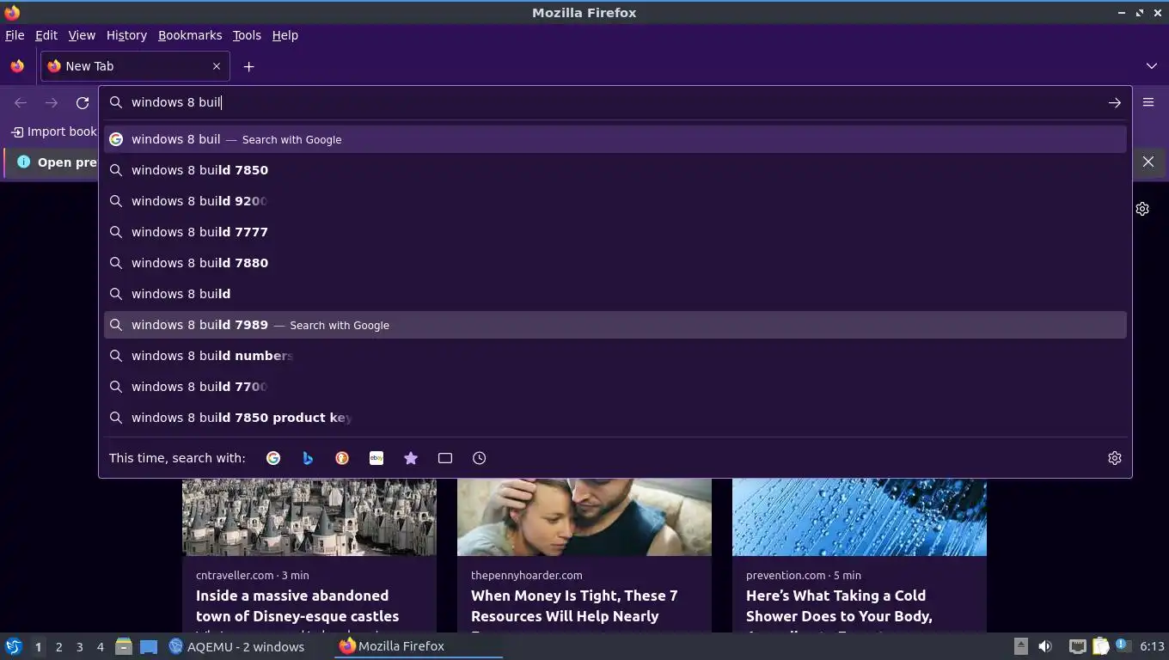The width and height of the screenshot is (1169, 660).
Task: Search this time with DuckDuckGo icon
Action: [x=342, y=458]
